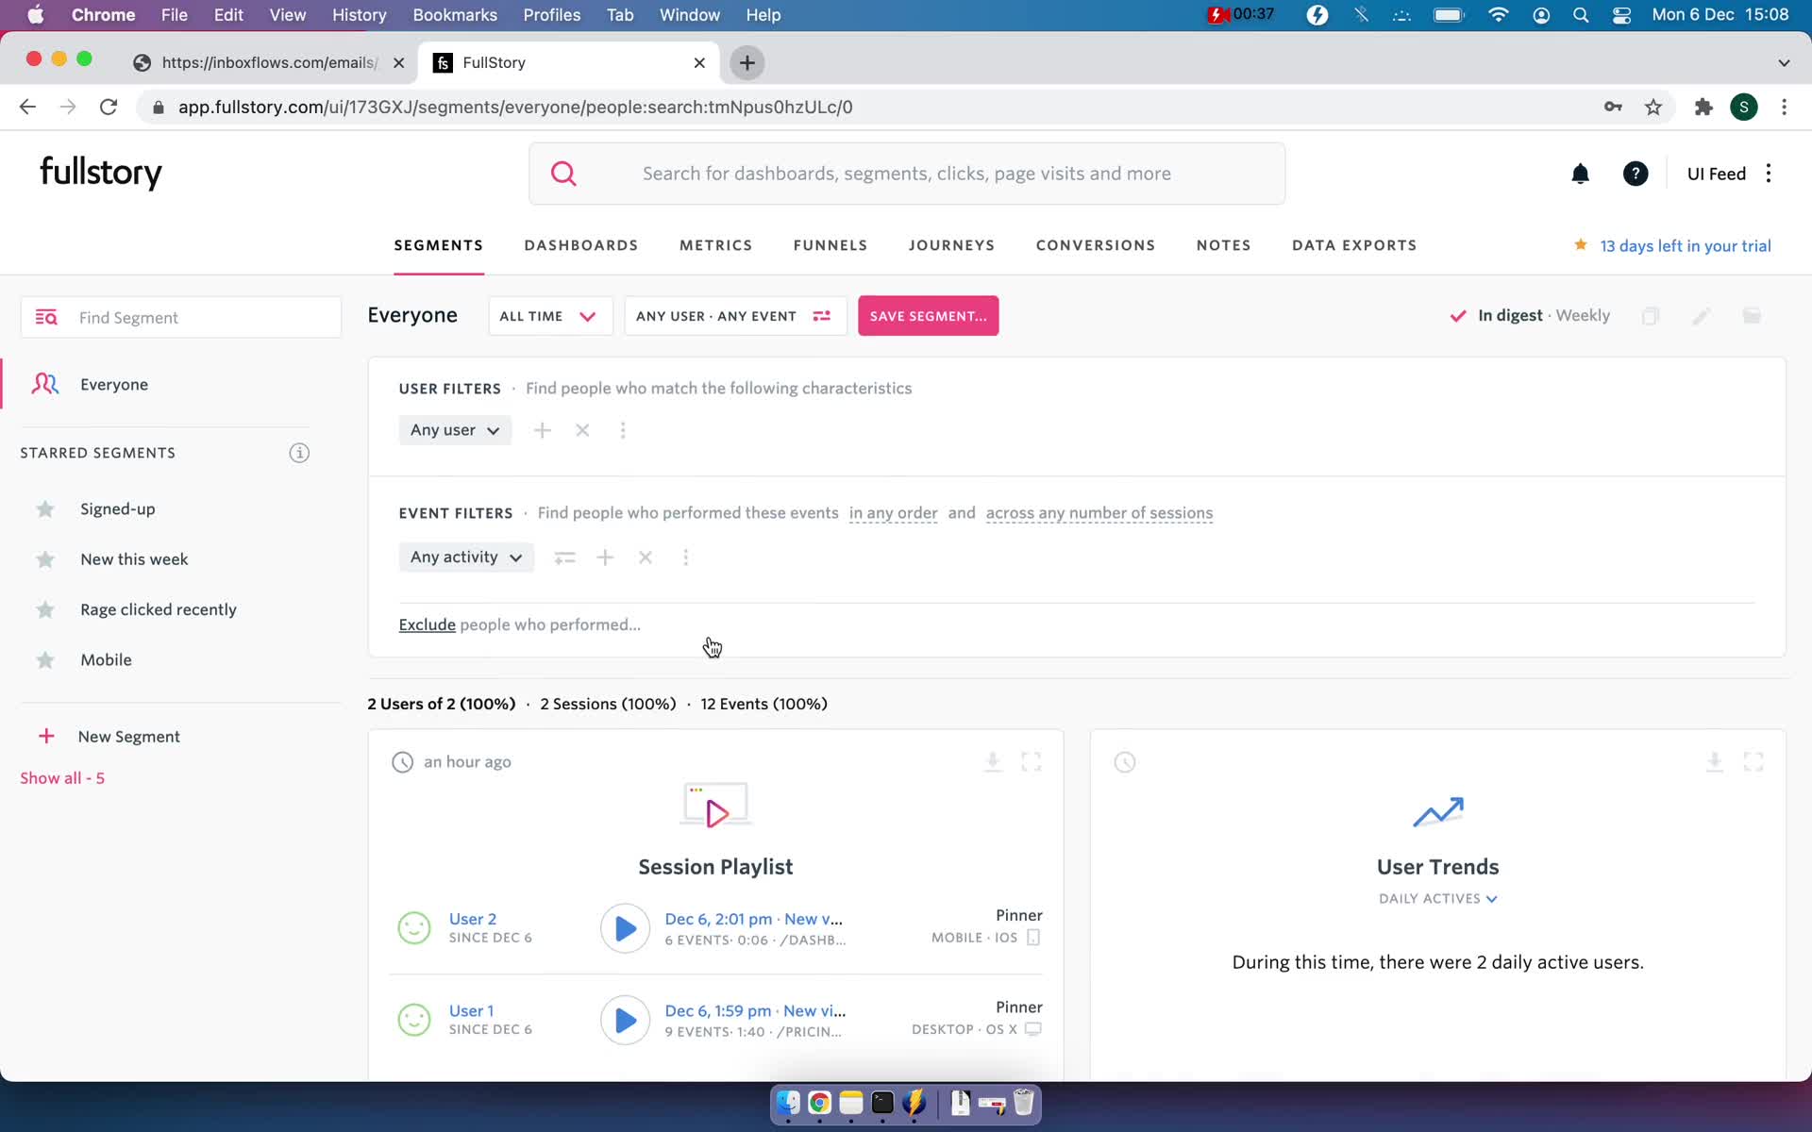Play the User 1 session
The width and height of the screenshot is (1812, 1132).
(625, 1020)
